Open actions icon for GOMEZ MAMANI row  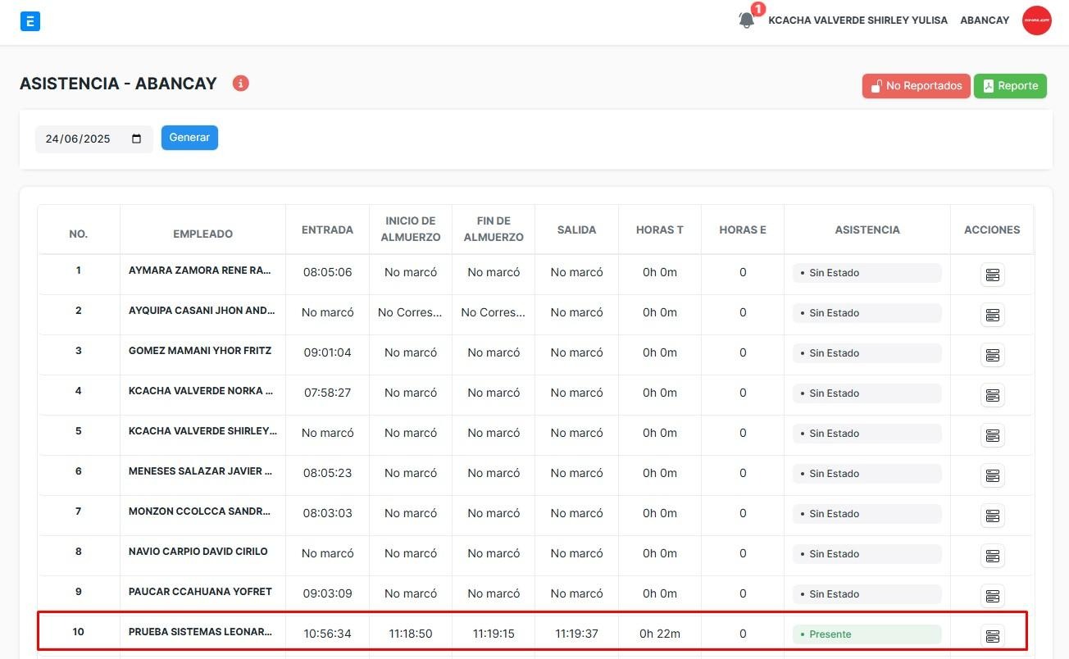(x=992, y=355)
